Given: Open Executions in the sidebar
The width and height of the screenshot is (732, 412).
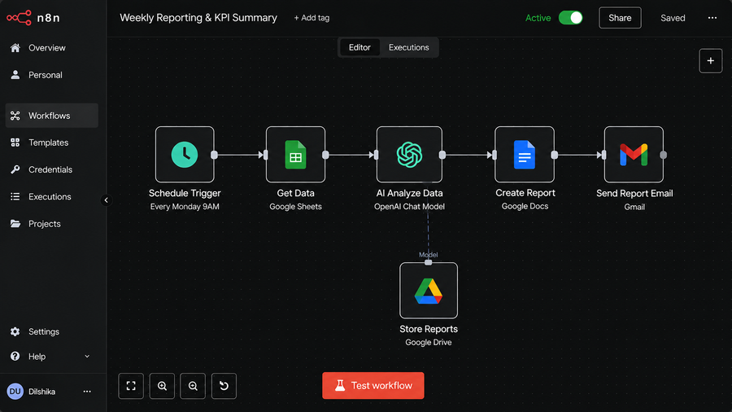Looking at the screenshot, I should click(x=52, y=197).
